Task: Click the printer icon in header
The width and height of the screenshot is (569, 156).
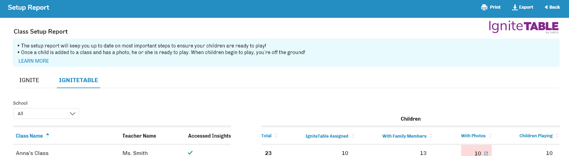Action: (x=484, y=7)
